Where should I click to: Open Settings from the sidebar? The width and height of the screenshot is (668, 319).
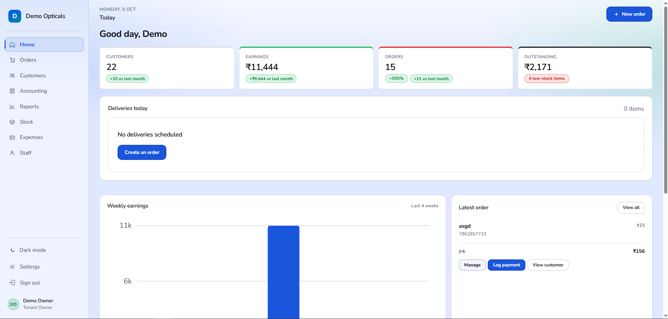click(x=44, y=267)
